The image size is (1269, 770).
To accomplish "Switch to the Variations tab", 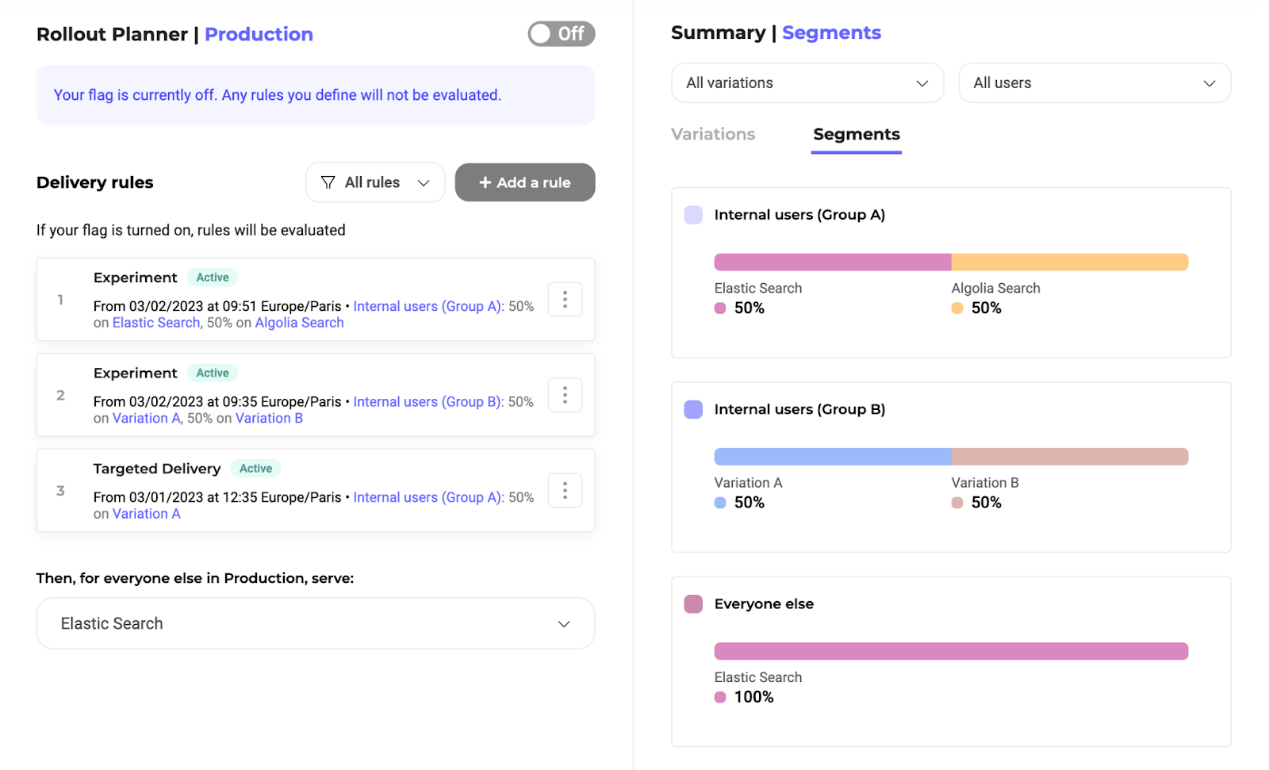I will [713, 134].
